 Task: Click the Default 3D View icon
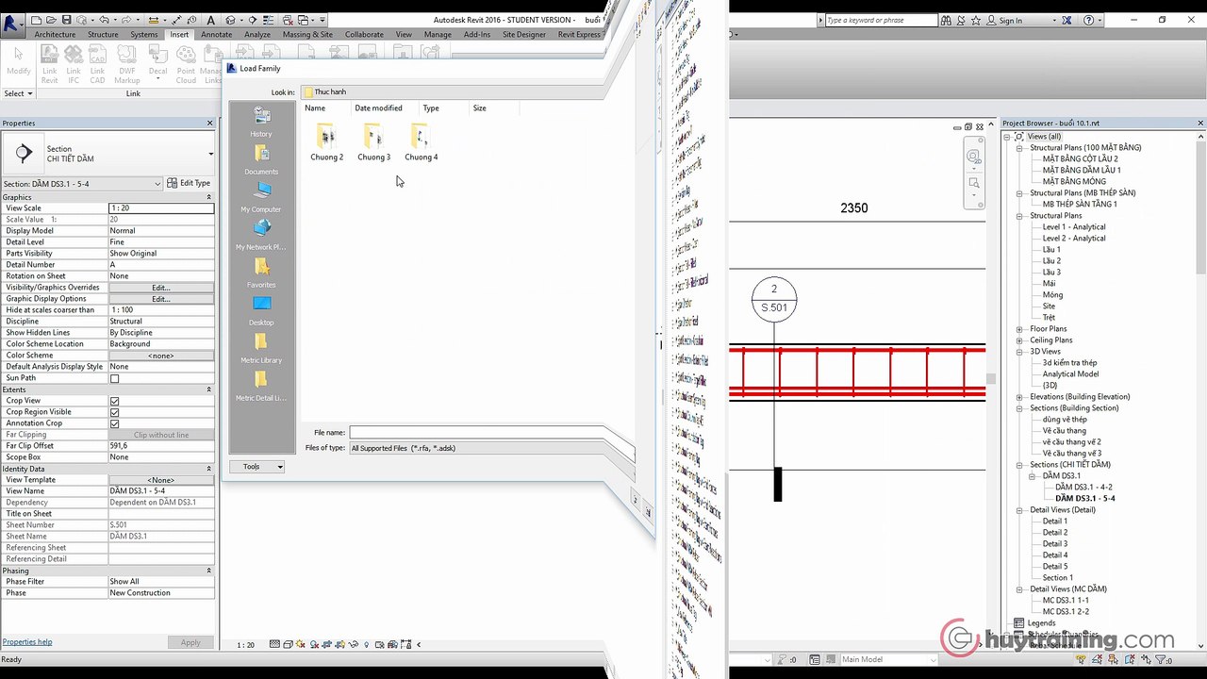point(230,20)
